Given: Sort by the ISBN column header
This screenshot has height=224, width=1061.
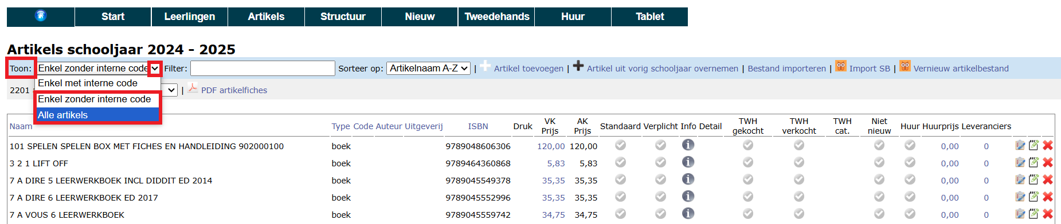Looking at the screenshot, I should (478, 126).
